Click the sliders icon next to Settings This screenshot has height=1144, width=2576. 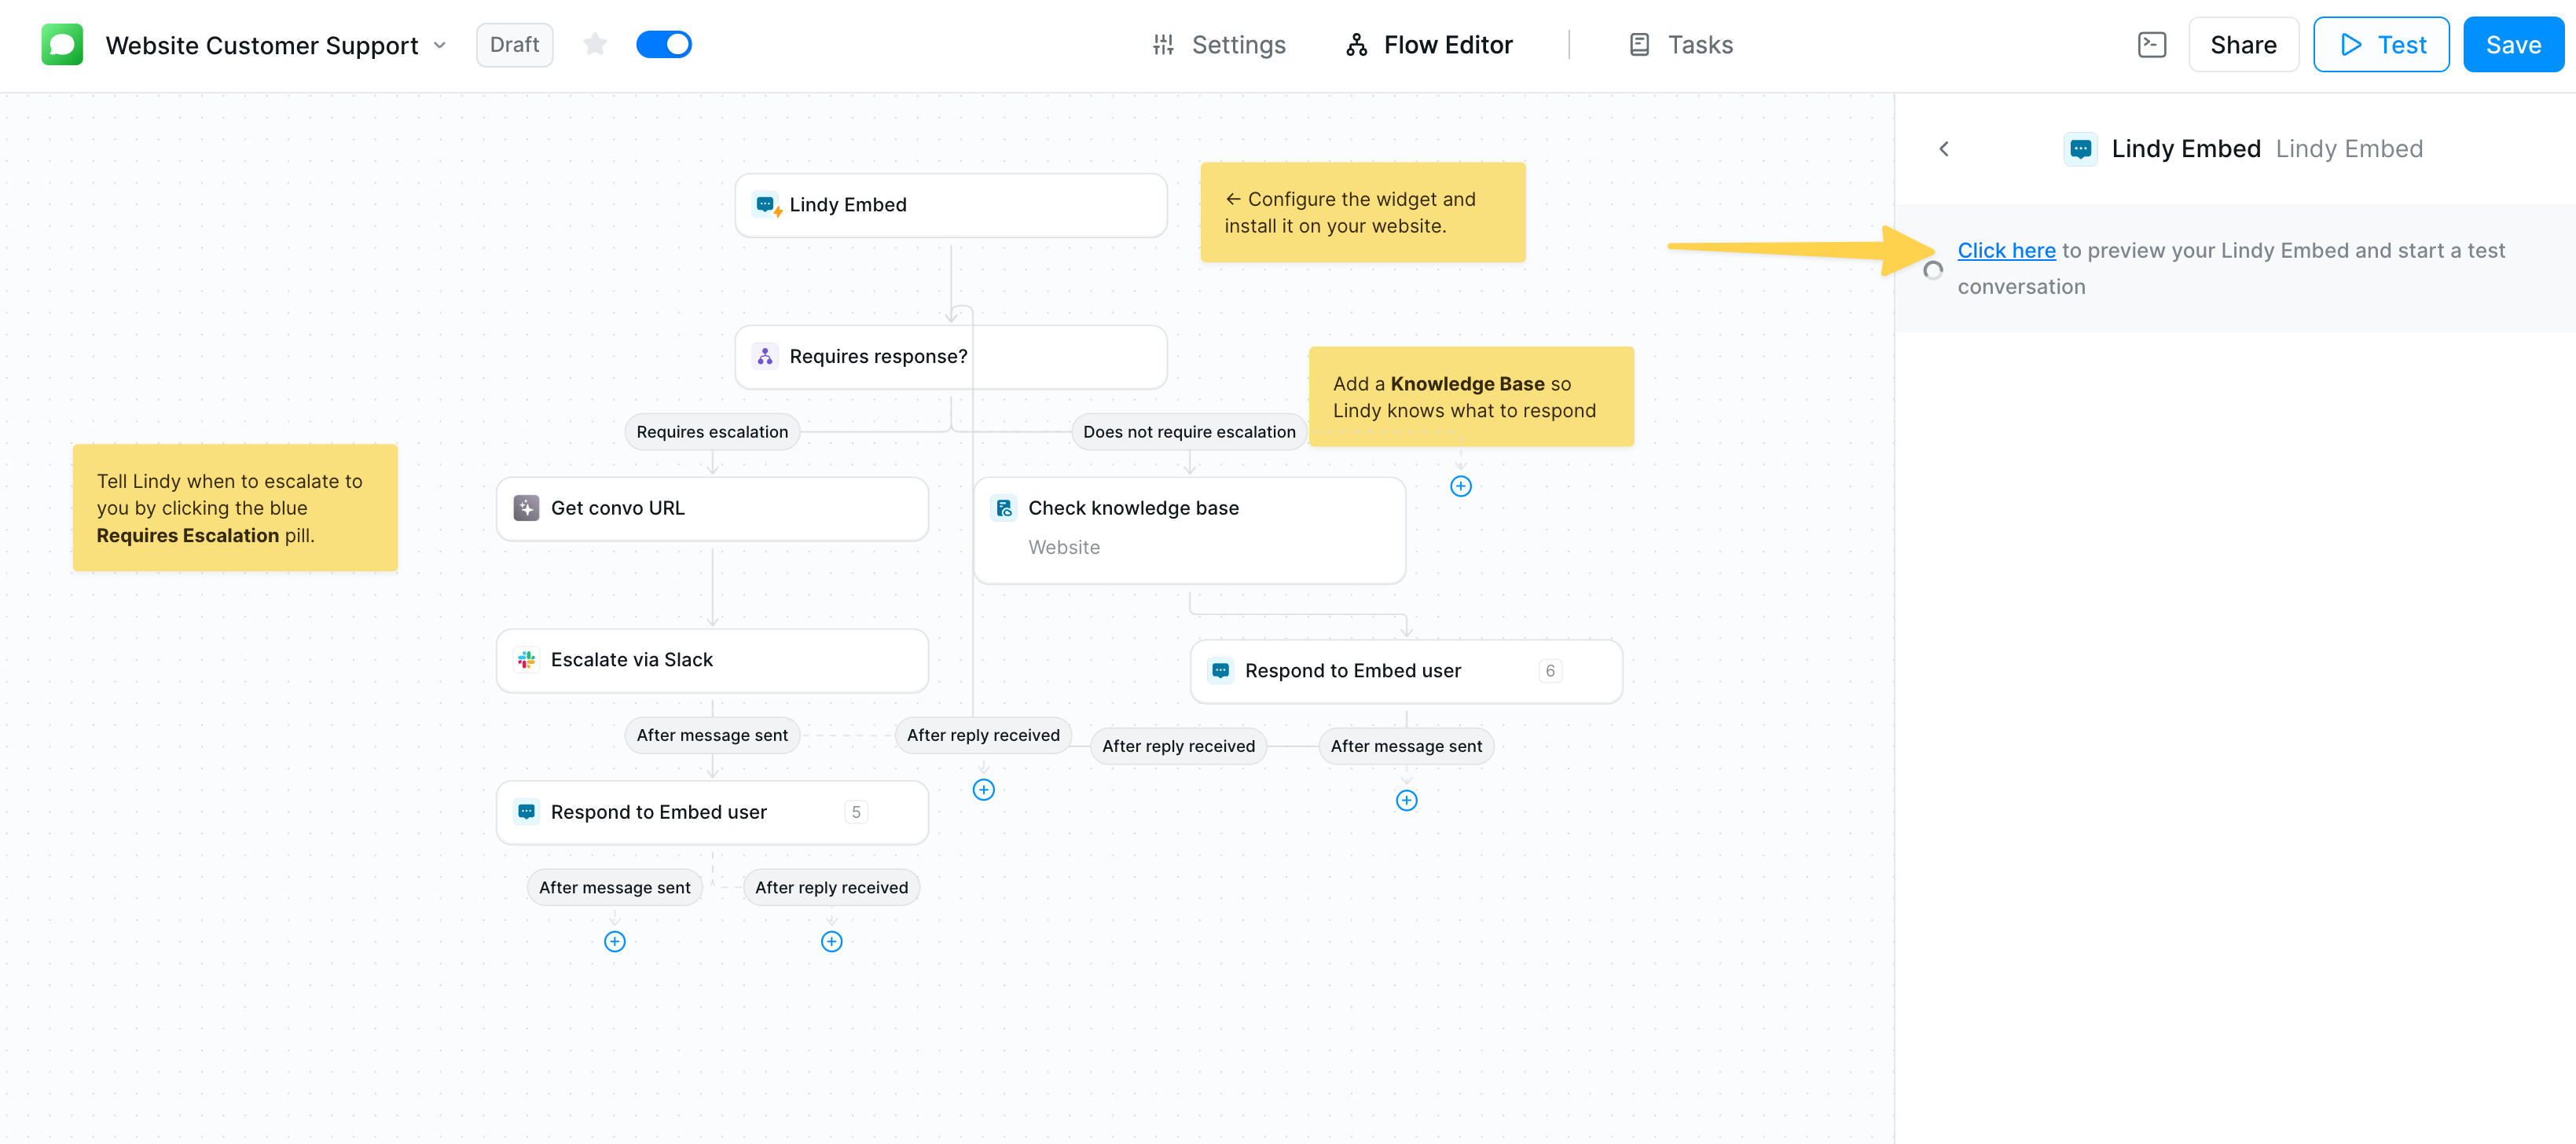(1162, 44)
